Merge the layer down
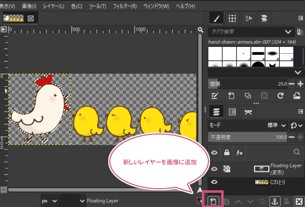The width and height of the screenshot is (305, 207). tap(287, 201)
